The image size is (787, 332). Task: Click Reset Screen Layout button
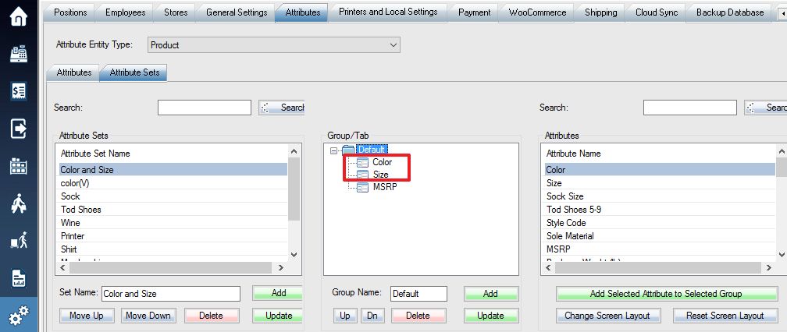725,316
